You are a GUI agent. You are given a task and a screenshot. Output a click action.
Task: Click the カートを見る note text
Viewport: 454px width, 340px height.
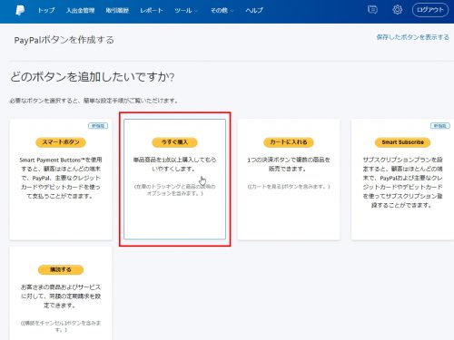(289, 187)
